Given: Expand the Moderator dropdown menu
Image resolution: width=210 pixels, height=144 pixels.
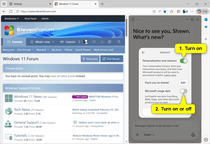Looking at the screenshot, I should 12,18.
